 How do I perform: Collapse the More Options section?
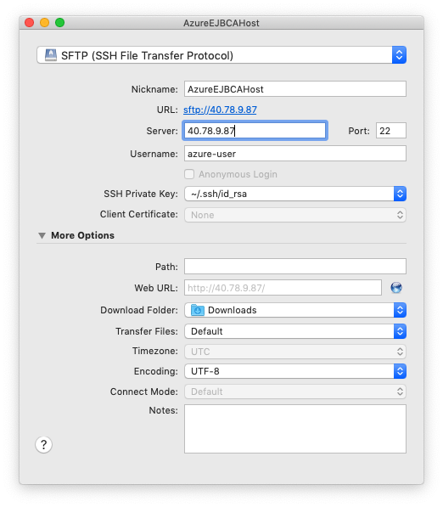42,235
